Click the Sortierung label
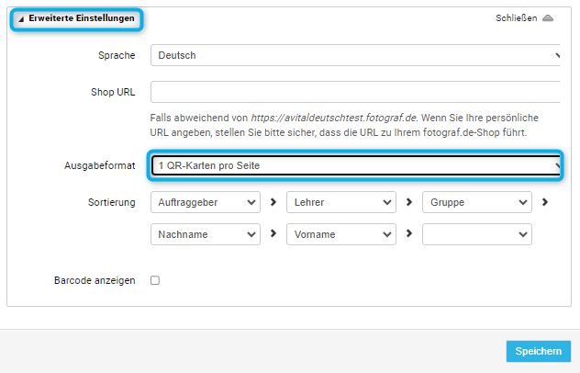 [x=112, y=202]
